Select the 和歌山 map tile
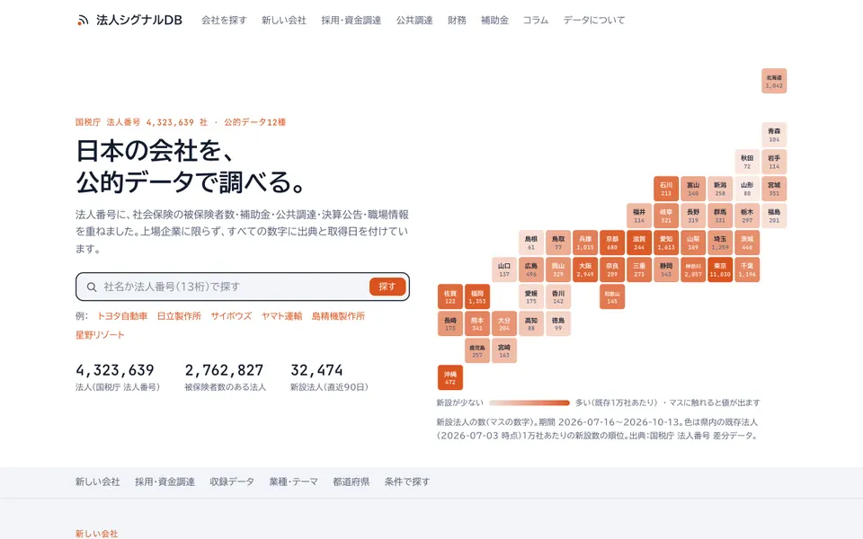Screen dimensions: 863x539 tap(612, 297)
